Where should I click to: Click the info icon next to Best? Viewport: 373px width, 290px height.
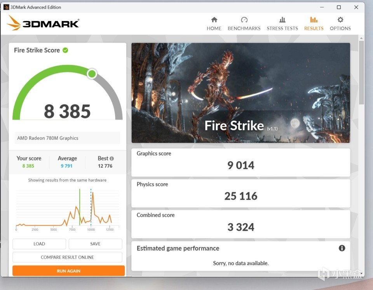pos(112,158)
